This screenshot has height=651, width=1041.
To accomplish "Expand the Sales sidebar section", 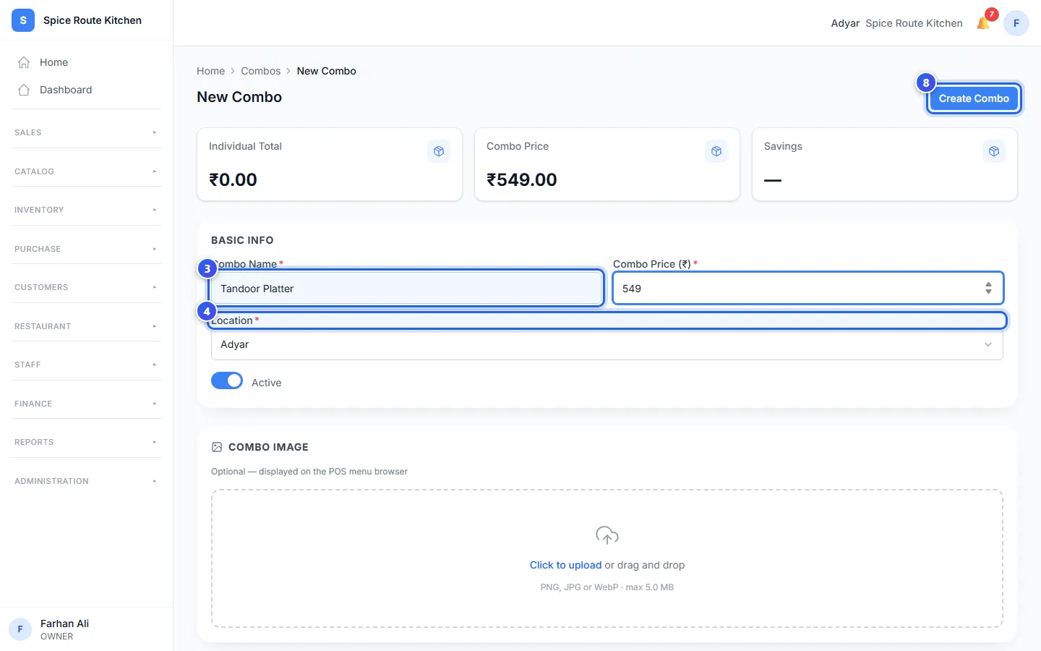I will pyautogui.click(x=87, y=132).
